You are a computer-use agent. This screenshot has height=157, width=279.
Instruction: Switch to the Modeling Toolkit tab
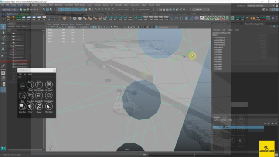[219, 24]
